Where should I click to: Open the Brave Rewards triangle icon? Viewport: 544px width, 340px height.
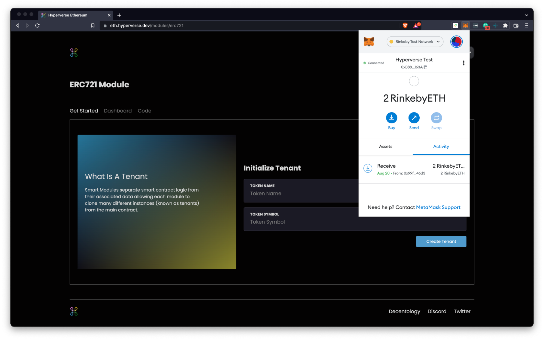pyautogui.click(x=416, y=26)
